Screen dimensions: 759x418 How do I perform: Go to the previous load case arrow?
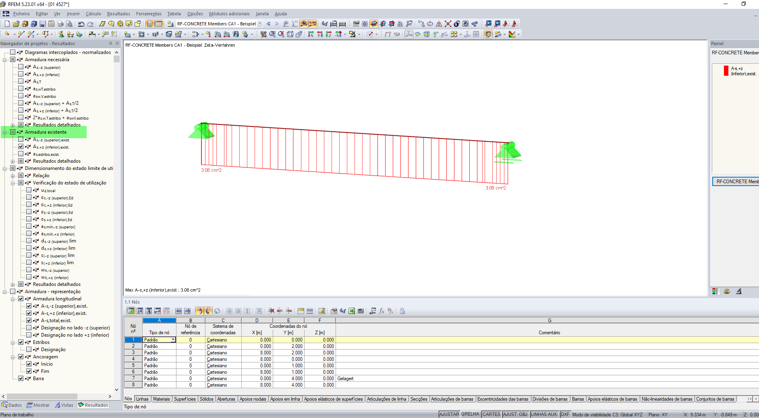coord(268,24)
